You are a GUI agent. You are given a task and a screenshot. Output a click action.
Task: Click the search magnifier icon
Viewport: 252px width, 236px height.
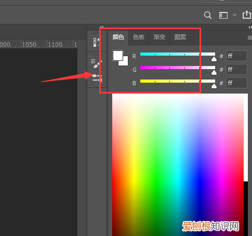(x=208, y=15)
